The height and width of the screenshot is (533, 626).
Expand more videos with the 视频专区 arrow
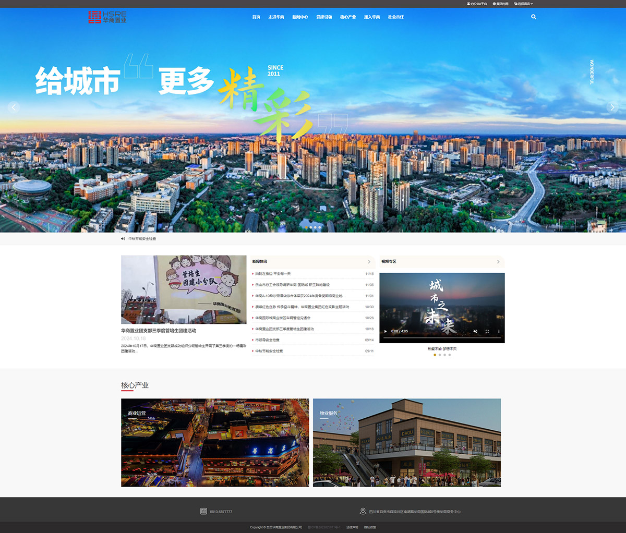498,262
